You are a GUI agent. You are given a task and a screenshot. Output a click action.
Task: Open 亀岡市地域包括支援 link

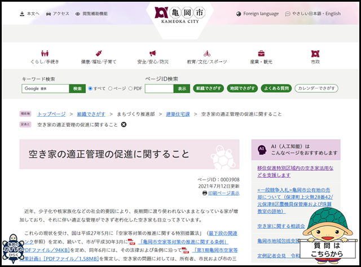coord(278,241)
